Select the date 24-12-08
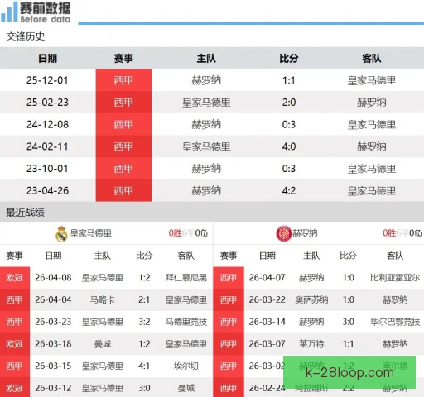The image size is (424, 397). [x=47, y=124]
